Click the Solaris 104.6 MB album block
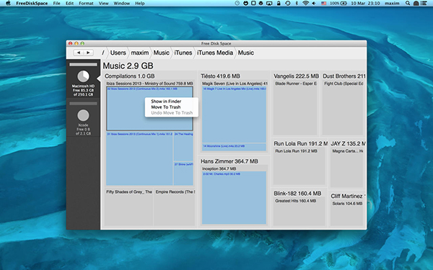433x270 pixels. pos(346,213)
